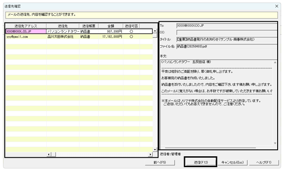Screen dimensions: 285x171
Task: Click the list's horizontal scroll right arrow
Action: 150,155
